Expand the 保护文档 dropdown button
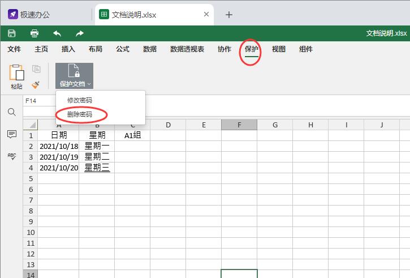 pyautogui.click(x=74, y=76)
